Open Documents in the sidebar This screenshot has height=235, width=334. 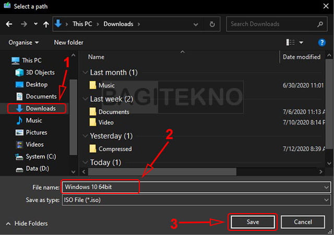(x=37, y=96)
